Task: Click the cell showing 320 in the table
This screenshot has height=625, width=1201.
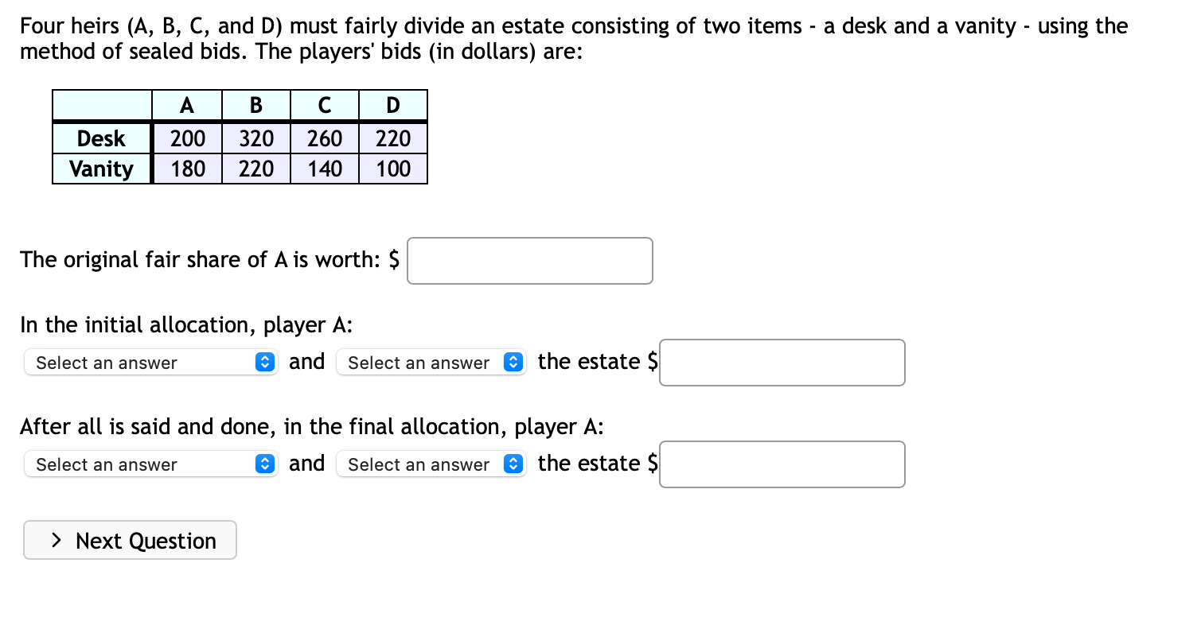Action: pyautogui.click(x=255, y=138)
